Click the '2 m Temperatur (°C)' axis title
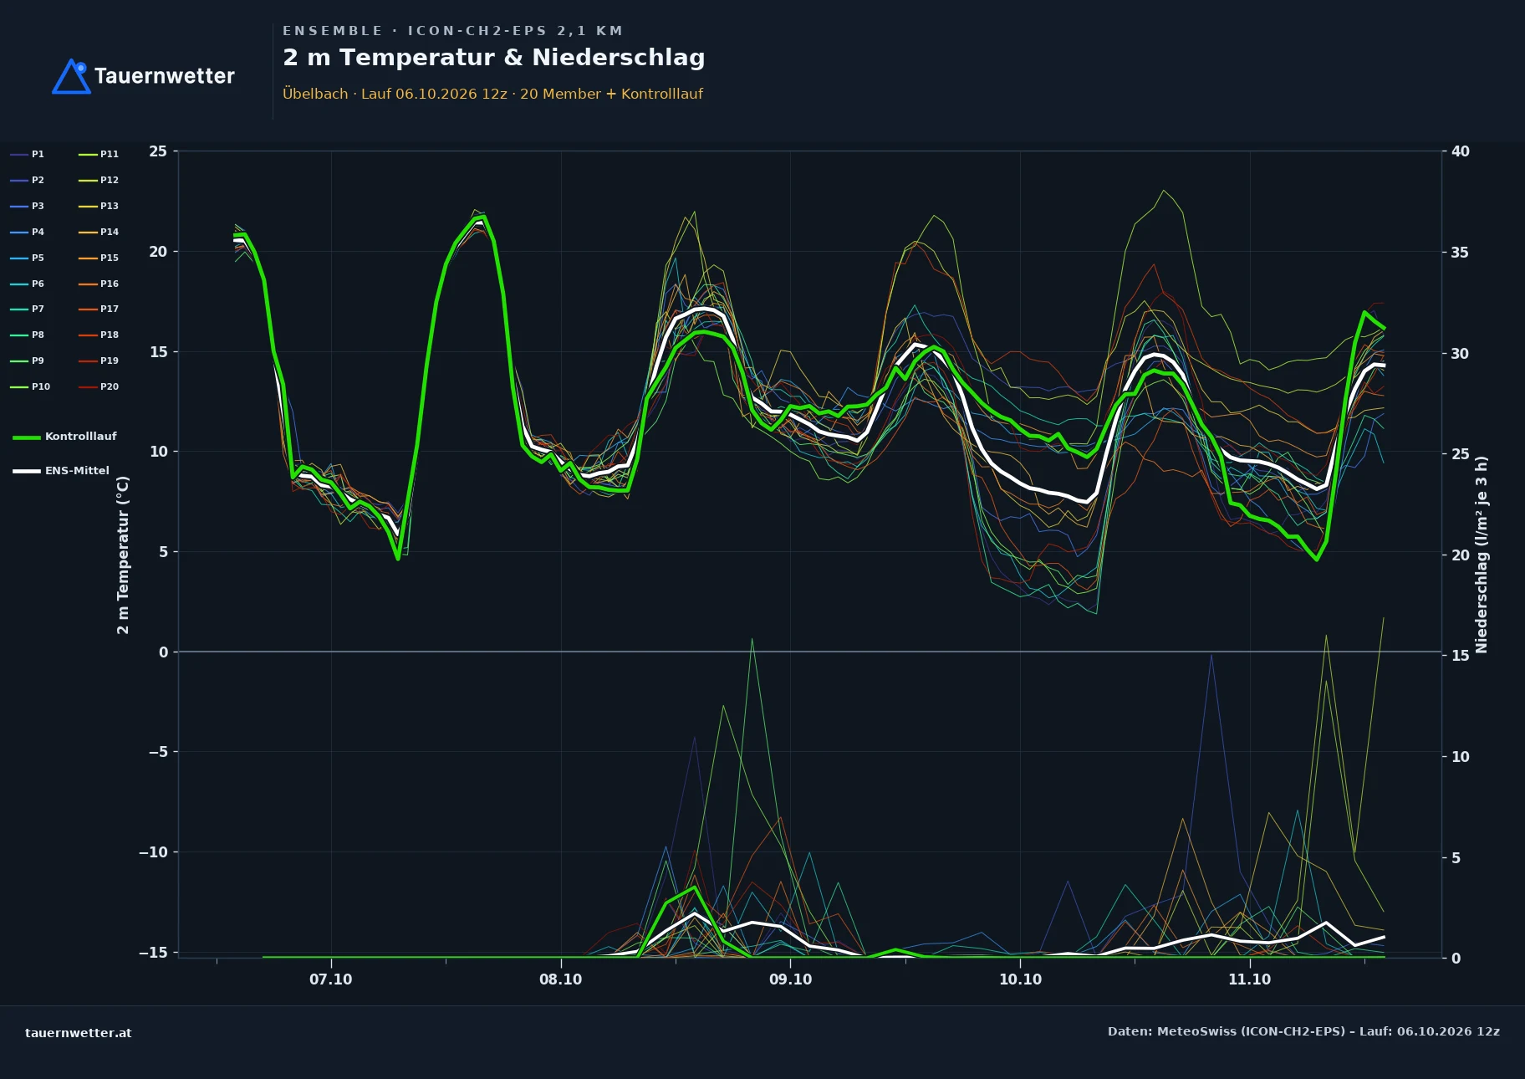 (x=123, y=555)
